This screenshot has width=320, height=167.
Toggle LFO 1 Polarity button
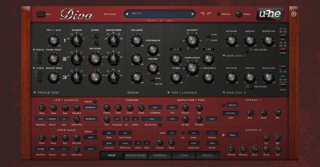tap(95, 101)
